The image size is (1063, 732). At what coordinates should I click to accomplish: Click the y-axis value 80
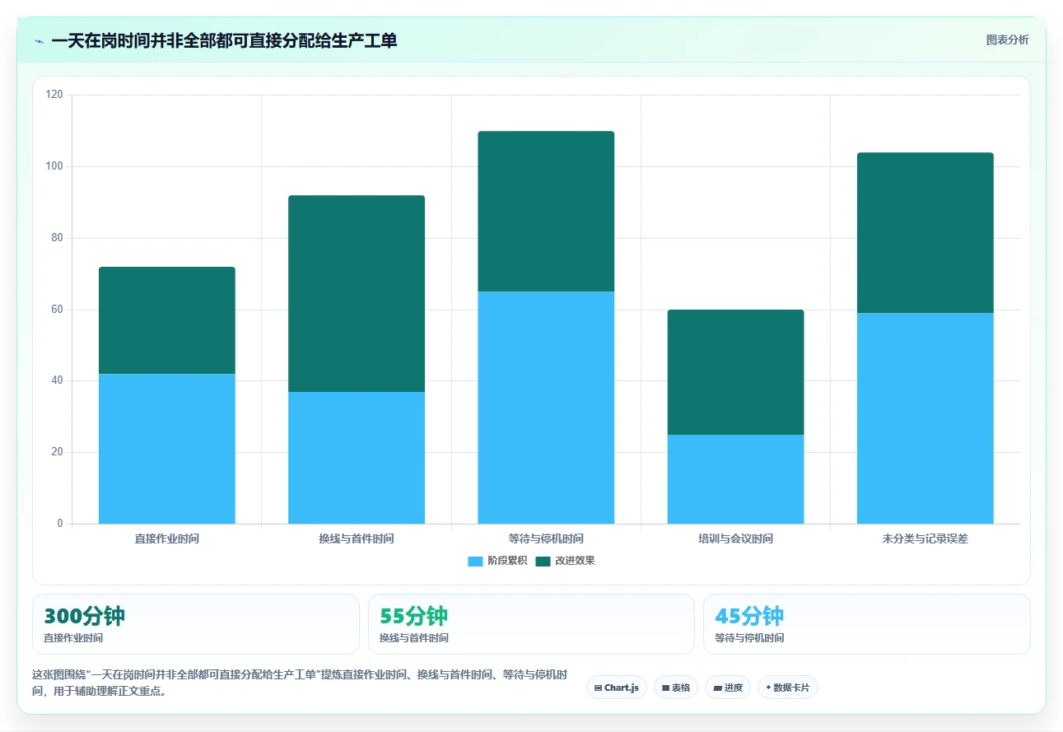coord(57,238)
